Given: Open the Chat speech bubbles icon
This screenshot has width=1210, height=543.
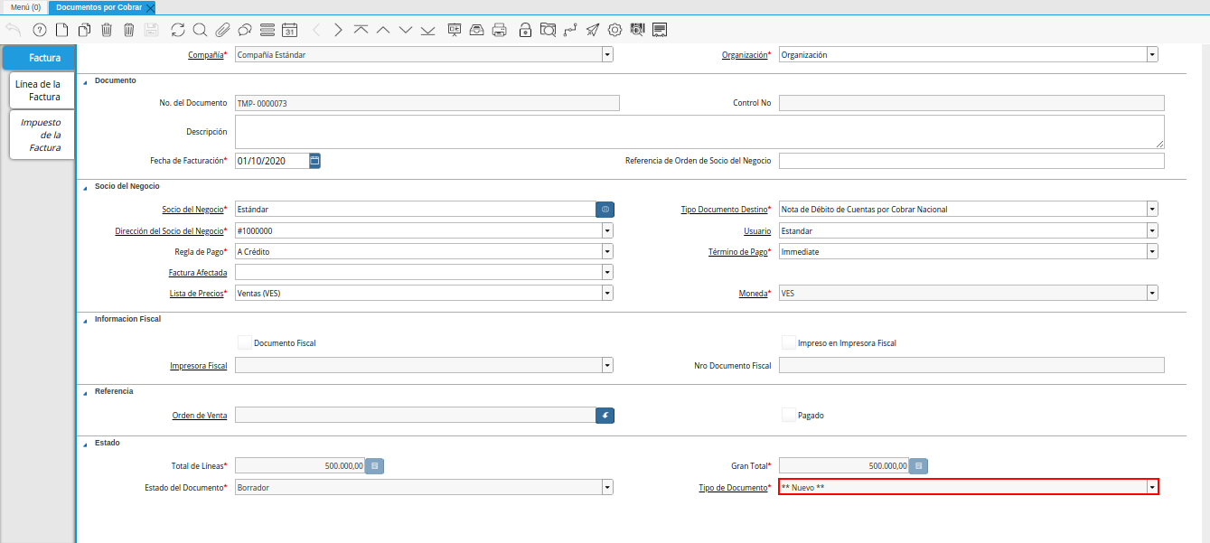Looking at the screenshot, I should click(x=244, y=30).
